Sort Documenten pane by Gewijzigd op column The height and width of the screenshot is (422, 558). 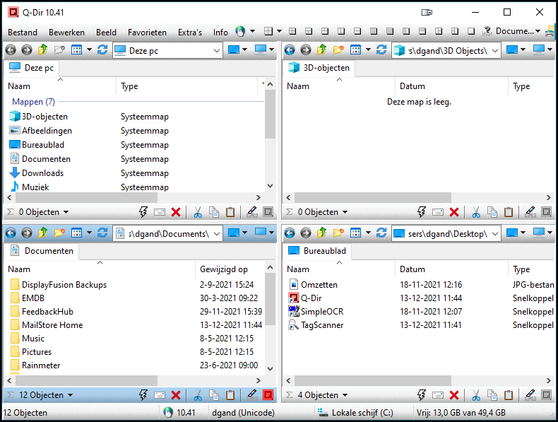coord(230,269)
